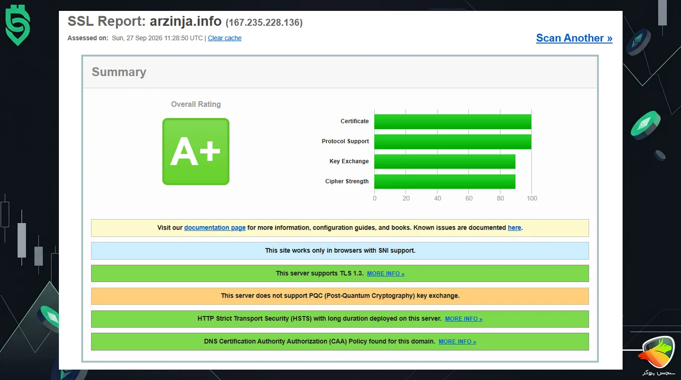The width and height of the screenshot is (681, 380).
Task: Select the "Overall Rating" label
Action: (196, 104)
